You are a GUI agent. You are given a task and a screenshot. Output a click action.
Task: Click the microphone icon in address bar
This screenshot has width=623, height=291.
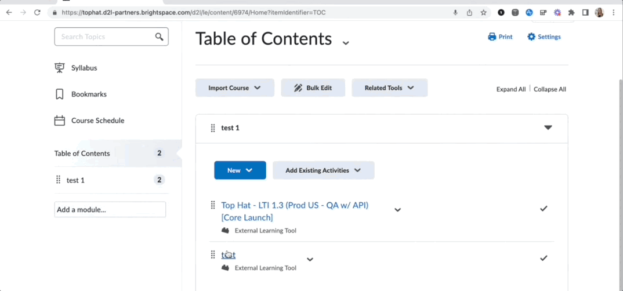pyautogui.click(x=455, y=13)
